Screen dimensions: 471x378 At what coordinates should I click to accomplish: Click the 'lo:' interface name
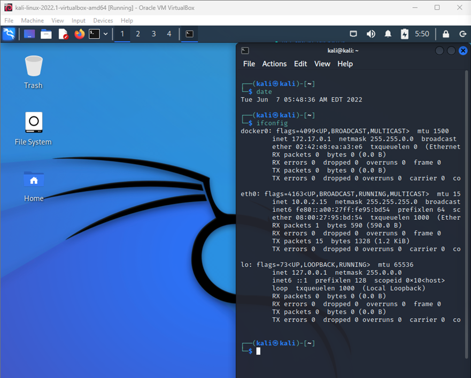tap(246, 265)
